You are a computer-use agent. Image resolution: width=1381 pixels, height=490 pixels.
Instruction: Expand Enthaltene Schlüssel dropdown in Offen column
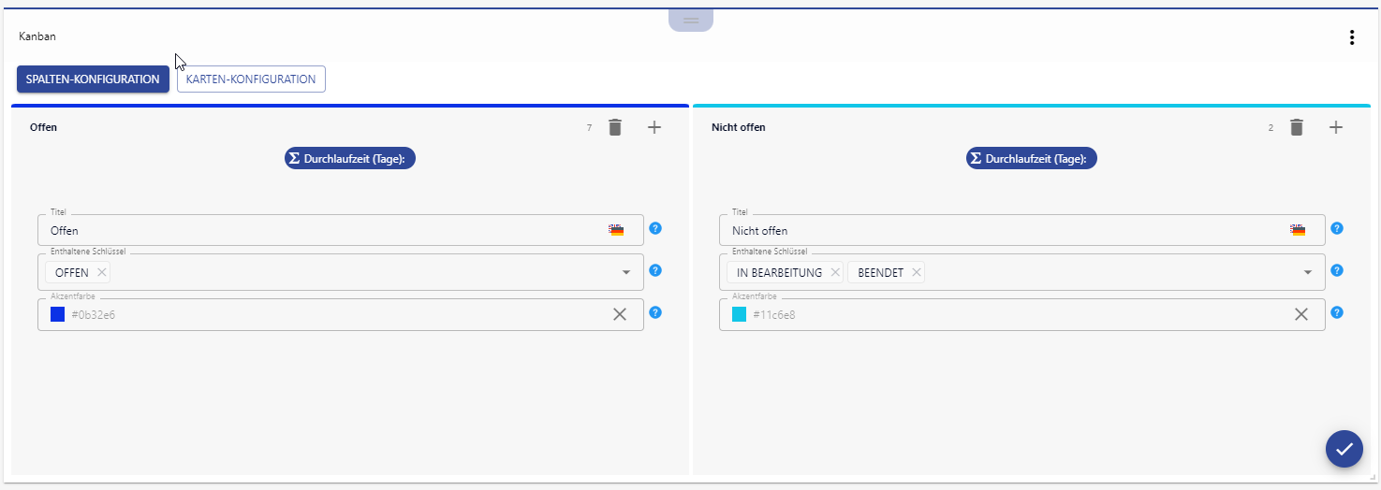point(625,273)
